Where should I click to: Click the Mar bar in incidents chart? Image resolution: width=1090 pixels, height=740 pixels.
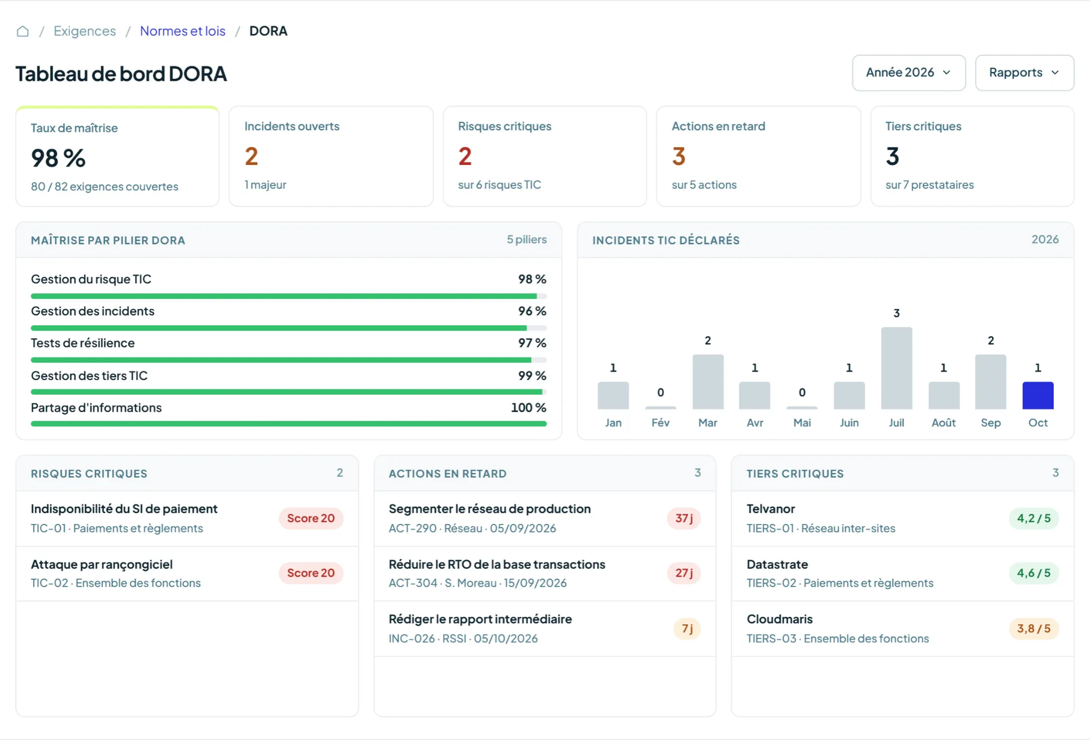pos(708,381)
